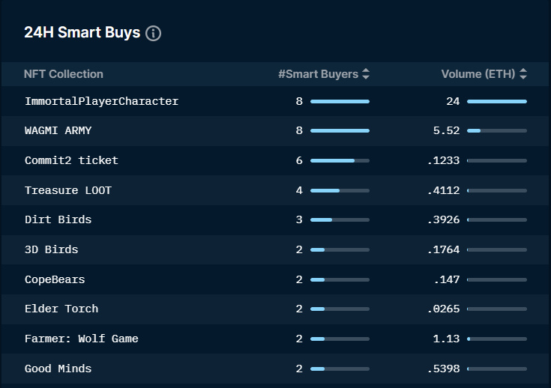Open the 3D Birds collection
The height and width of the screenshot is (388, 551).
tap(51, 249)
